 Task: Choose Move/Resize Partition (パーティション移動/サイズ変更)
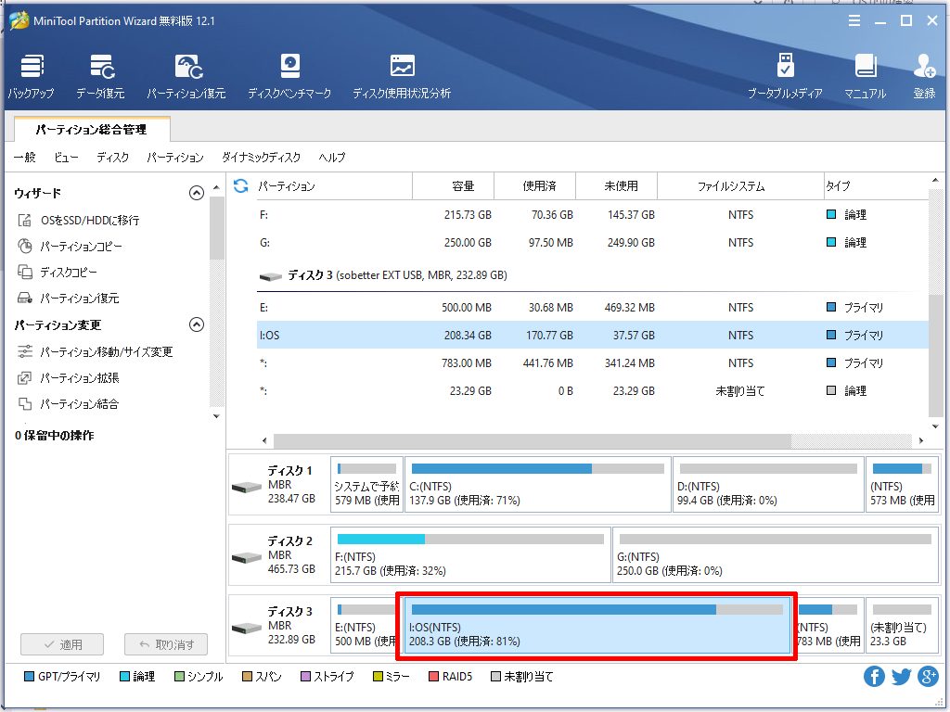pyautogui.click(x=96, y=351)
